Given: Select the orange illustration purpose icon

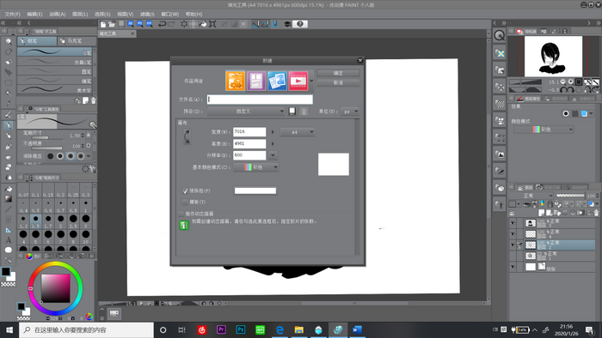Looking at the screenshot, I should click(x=235, y=81).
